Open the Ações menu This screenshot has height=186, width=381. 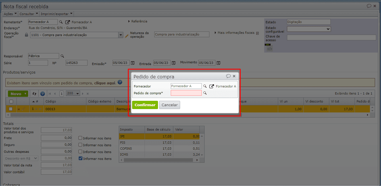pyautogui.click(x=10, y=14)
